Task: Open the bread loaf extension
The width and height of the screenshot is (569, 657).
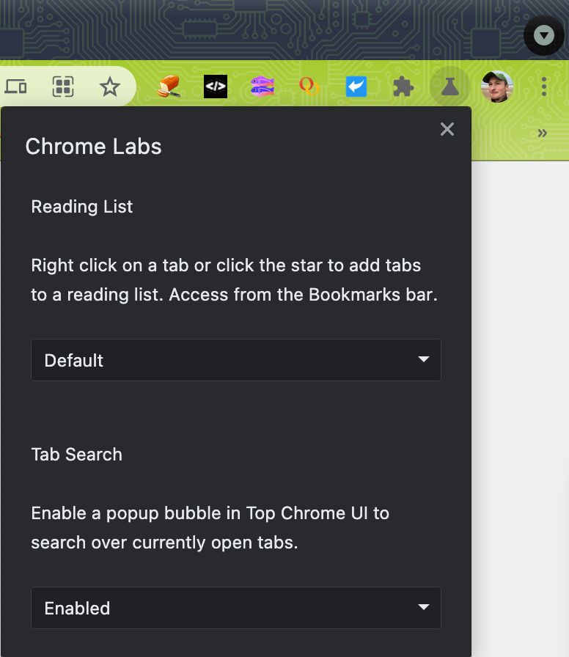Action: pyautogui.click(x=169, y=87)
